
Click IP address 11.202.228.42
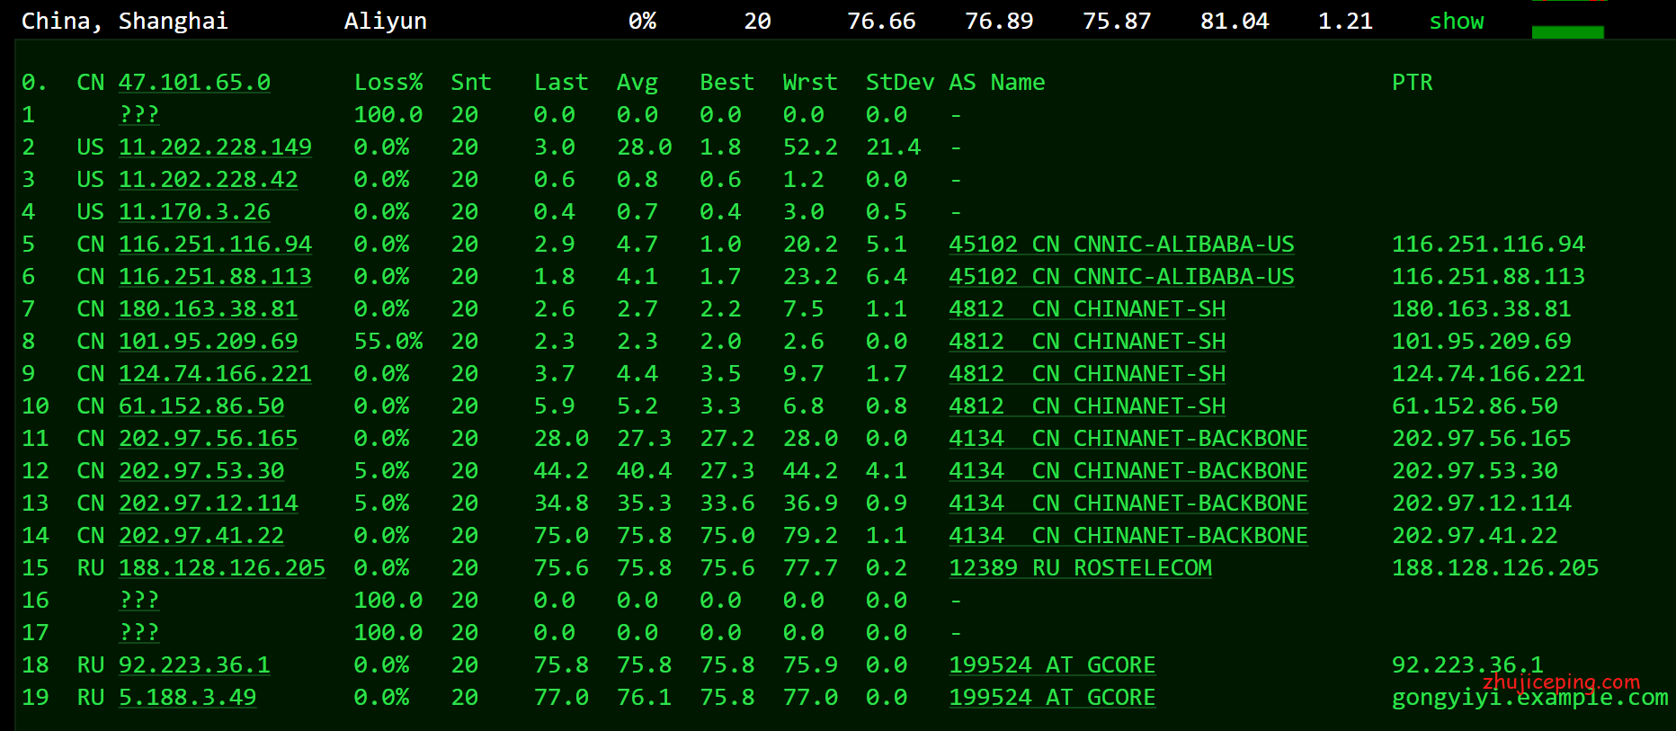coord(208,180)
